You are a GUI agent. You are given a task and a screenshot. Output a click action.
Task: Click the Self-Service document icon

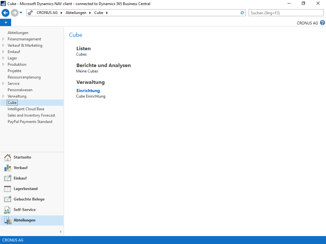7,210
